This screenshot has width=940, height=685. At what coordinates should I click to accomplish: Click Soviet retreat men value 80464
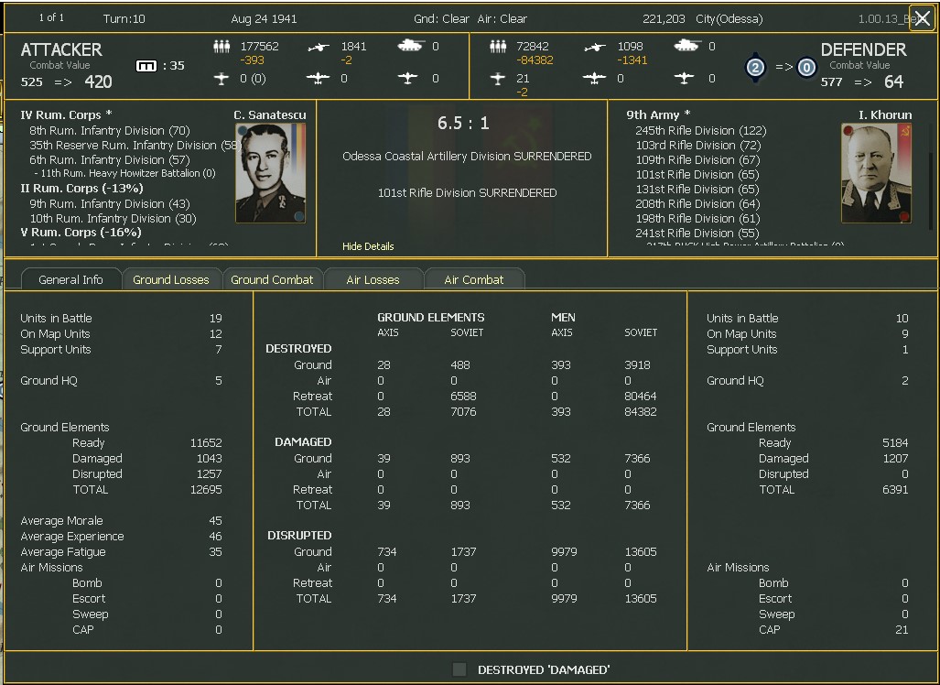click(x=641, y=396)
